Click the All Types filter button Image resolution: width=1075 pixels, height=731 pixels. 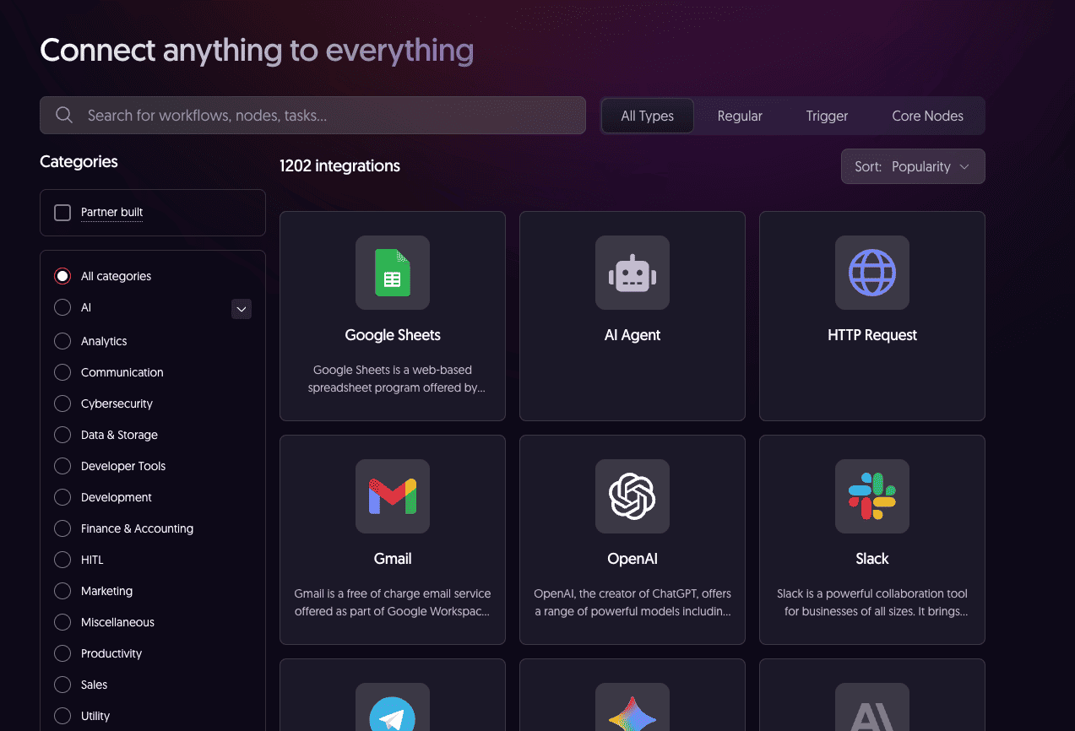pyautogui.click(x=647, y=116)
